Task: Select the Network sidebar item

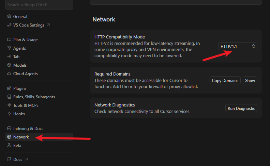Action: (39, 137)
